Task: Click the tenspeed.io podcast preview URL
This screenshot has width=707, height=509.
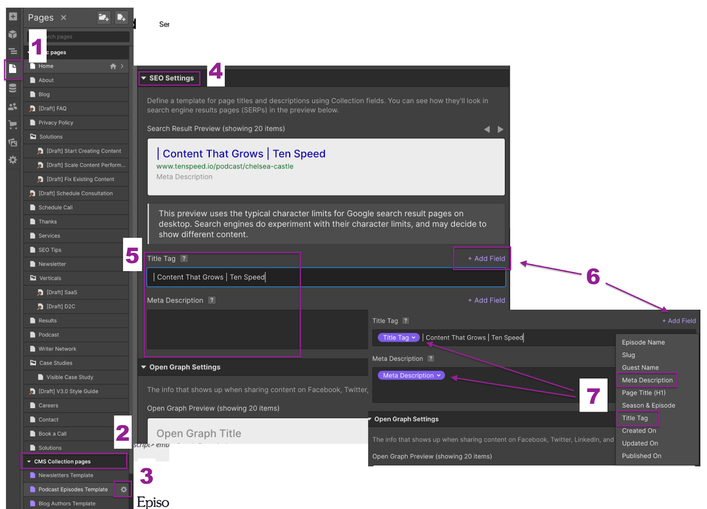Action: [225, 166]
